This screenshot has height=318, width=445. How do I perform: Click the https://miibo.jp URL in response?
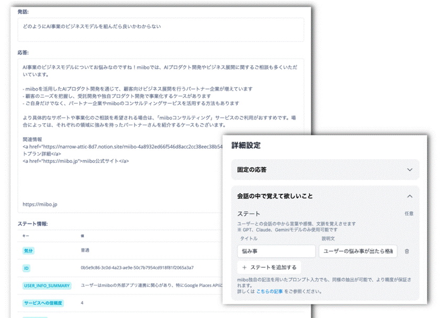pos(40,204)
